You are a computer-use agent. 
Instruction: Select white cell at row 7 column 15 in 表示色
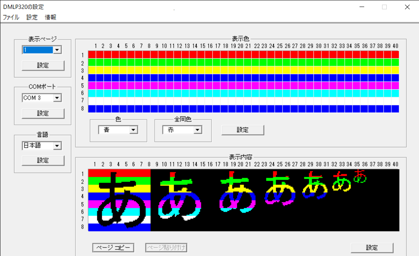201,101
